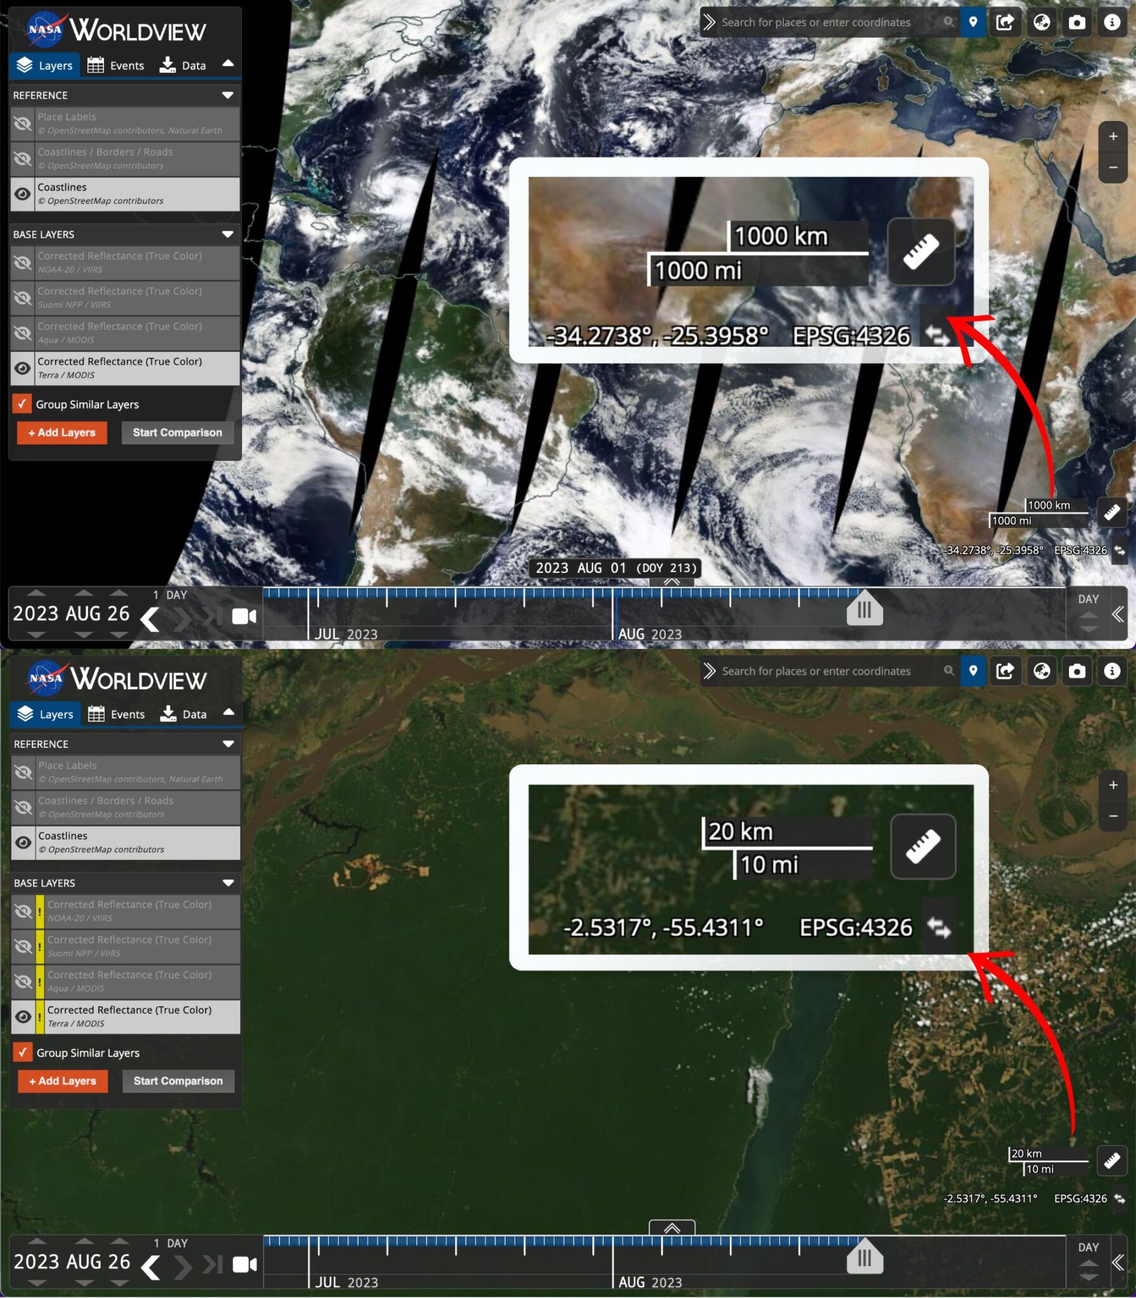The height and width of the screenshot is (1298, 1136).
Task: Collapse BASE LAYERS group in upper window
Action: click(227, 235)
